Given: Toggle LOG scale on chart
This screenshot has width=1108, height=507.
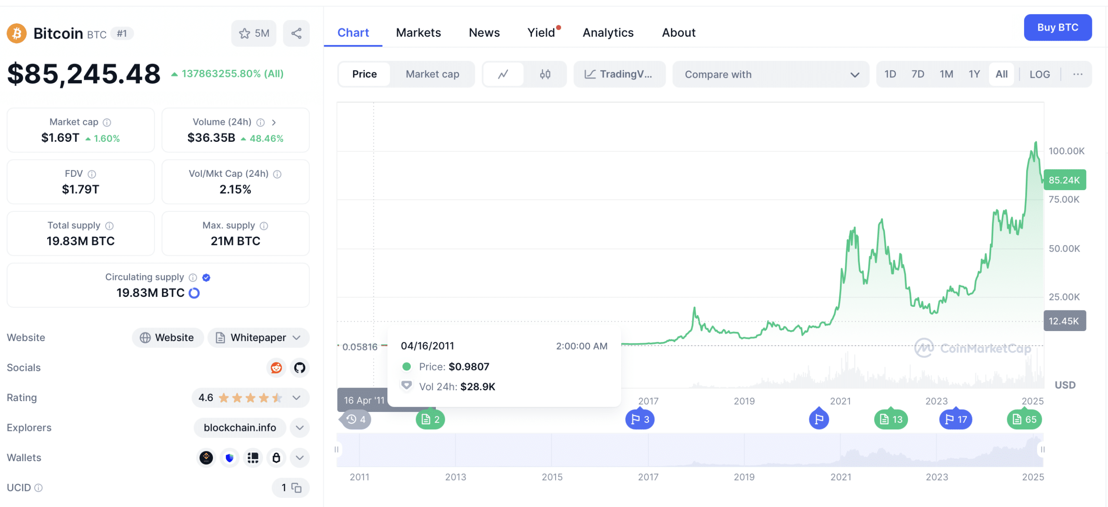Looking at the screenshot, I should [1039, 74].
